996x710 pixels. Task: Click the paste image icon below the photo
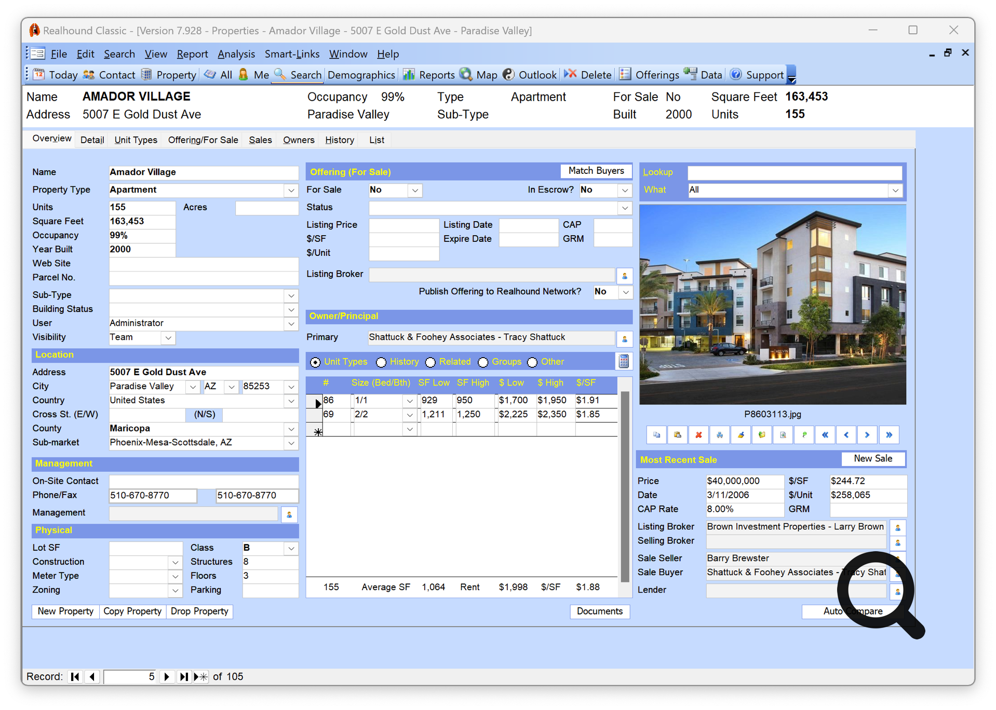[678, 435]
